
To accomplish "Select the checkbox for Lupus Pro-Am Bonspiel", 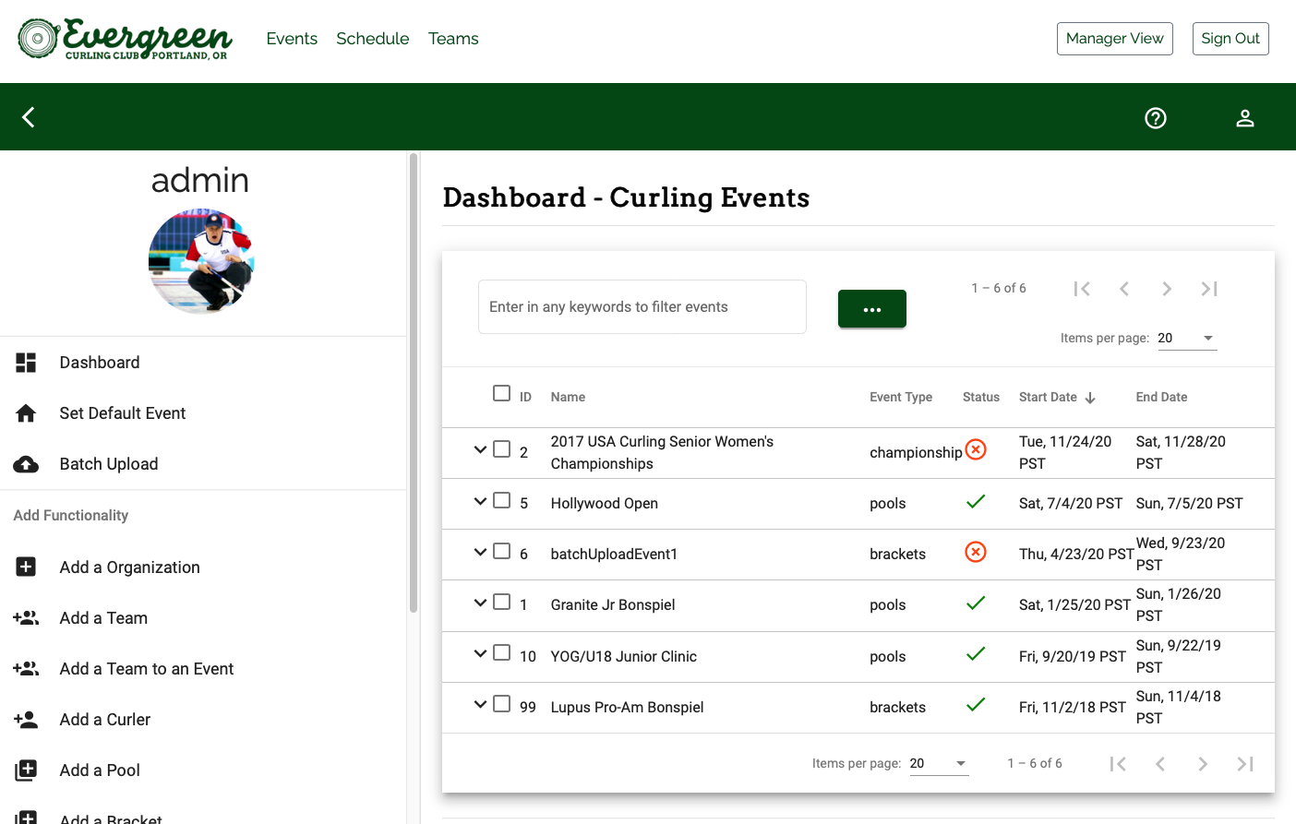I will click(x=501, y=703).
